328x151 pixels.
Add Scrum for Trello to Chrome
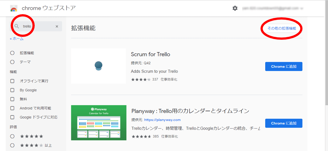[x=284, y=67]
